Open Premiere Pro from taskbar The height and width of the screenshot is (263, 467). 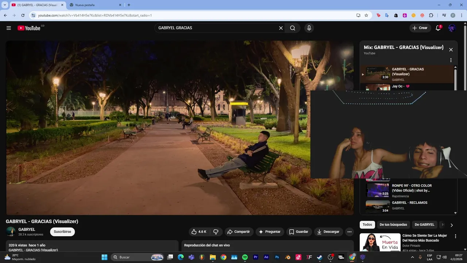[x=255, y=257]
